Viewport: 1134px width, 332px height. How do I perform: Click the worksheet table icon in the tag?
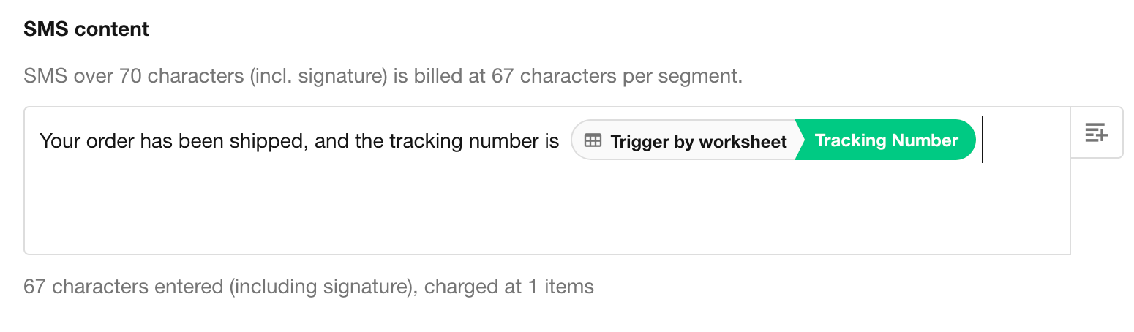tap(593, 140)
